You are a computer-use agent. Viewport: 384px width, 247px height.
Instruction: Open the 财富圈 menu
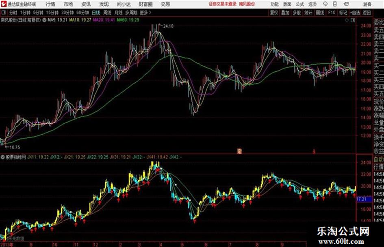pos(145,4)
